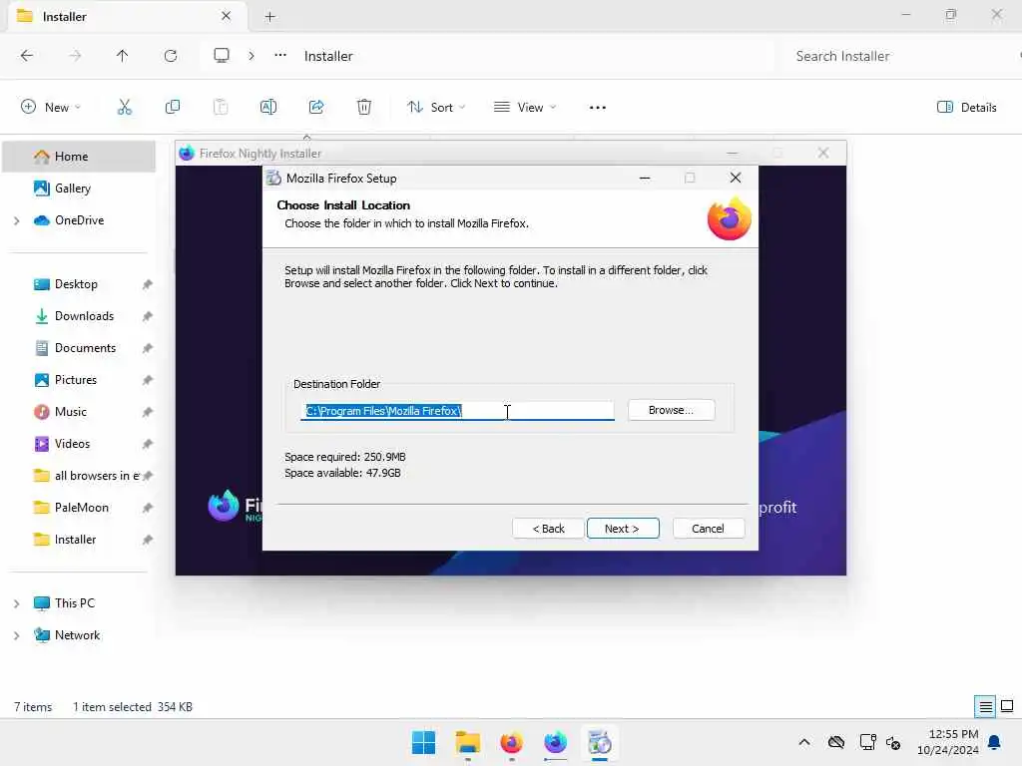Switch to large thumbnails view in status bar
Viewport: 1022px width, 766px height.
click(x=1007, y=706)
